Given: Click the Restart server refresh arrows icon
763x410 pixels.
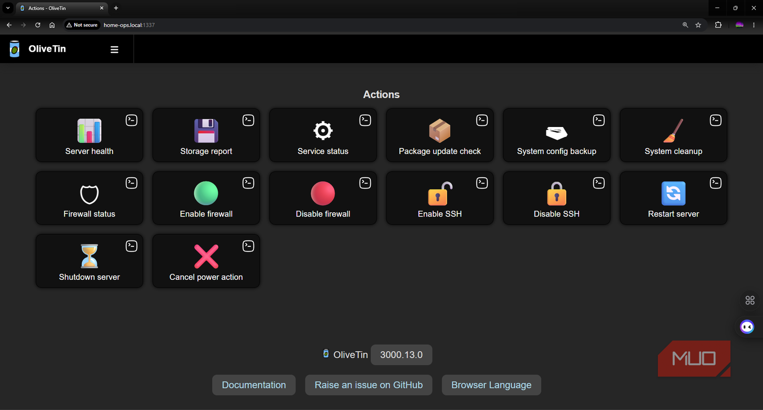Looking at the screenshot, I should pos(673,194).
